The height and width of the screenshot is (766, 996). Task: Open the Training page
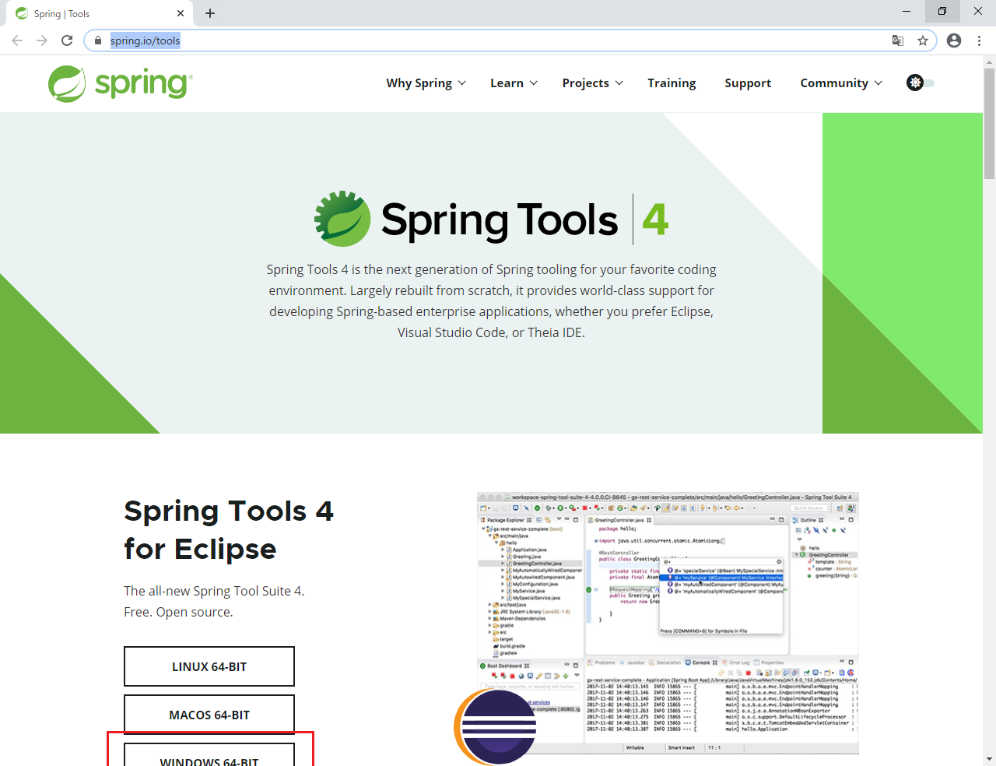pyautogui.click(x=672, y=83)
